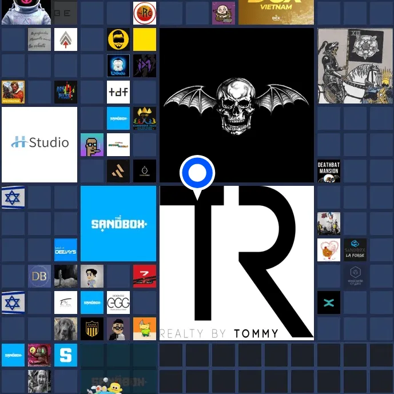This screenshot has height=394, width=394.
Task: Open the astronaut artwork tile
Action: click(26, 12)
